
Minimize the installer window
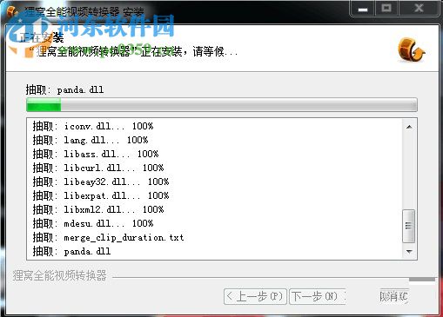pos(363,9)
